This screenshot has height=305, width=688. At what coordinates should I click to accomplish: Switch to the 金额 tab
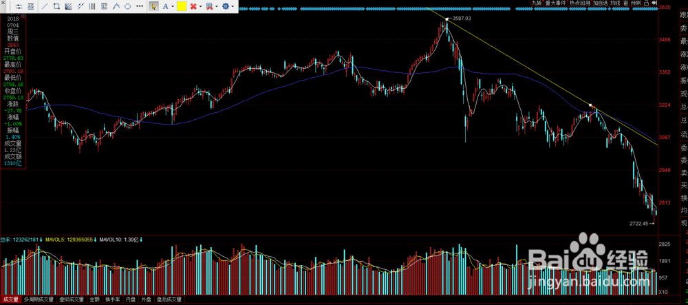[95, 299]
